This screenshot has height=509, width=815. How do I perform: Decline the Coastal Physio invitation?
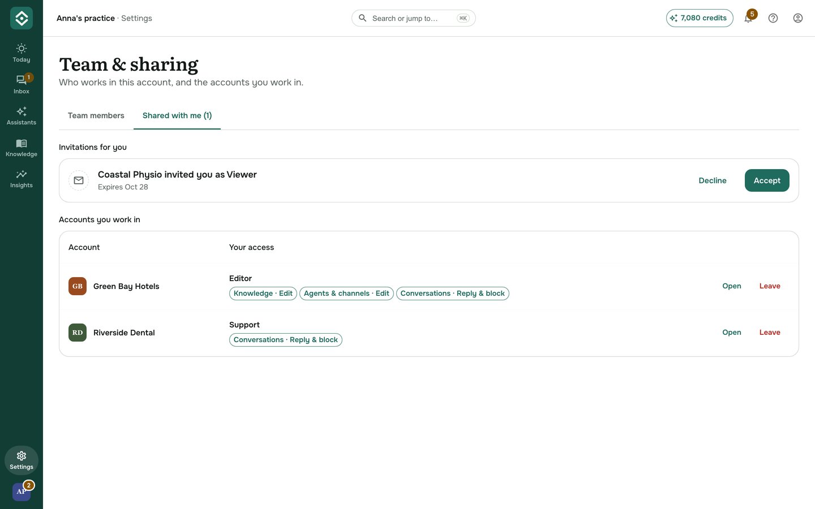point(713,180)
